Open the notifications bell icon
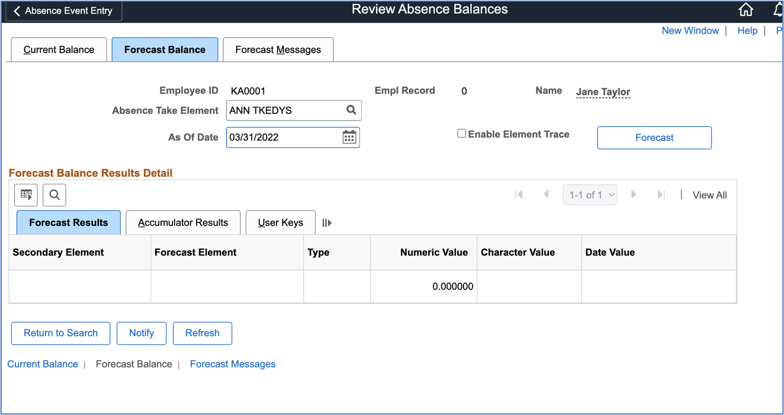 coord(777,10)
